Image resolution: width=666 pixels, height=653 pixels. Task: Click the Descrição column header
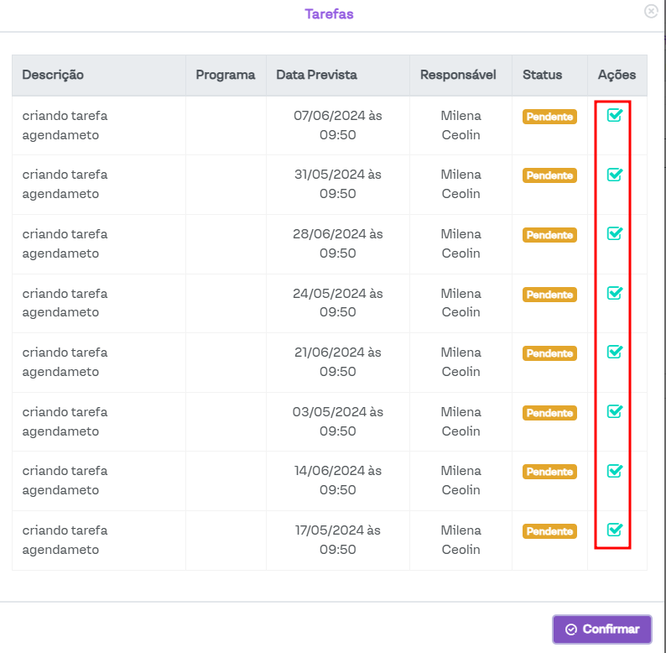pos(53,75)
